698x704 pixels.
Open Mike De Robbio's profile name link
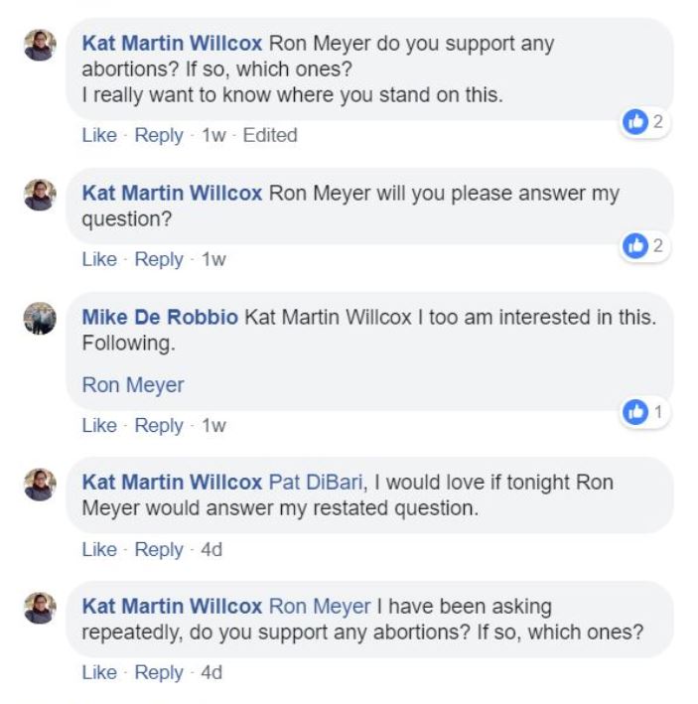click(x=160, y=318)
